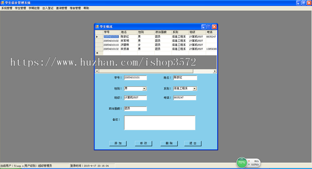Click the grid's horizontal scrollbar thumb
312x169 pixels.
tap(146, 71)
